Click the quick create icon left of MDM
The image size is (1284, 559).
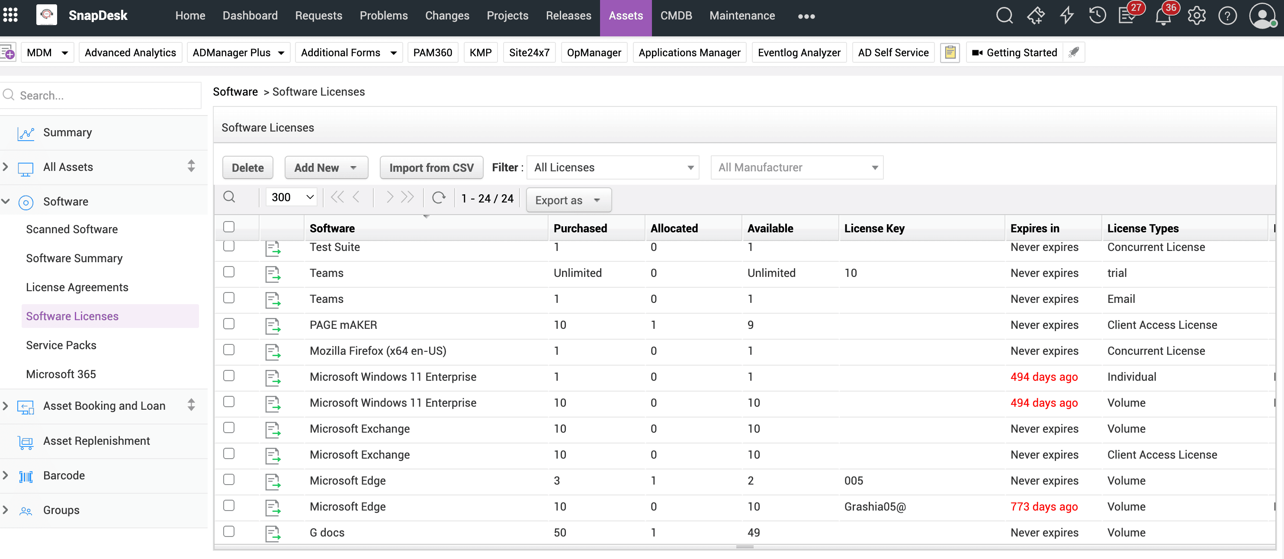click(8, 52)
